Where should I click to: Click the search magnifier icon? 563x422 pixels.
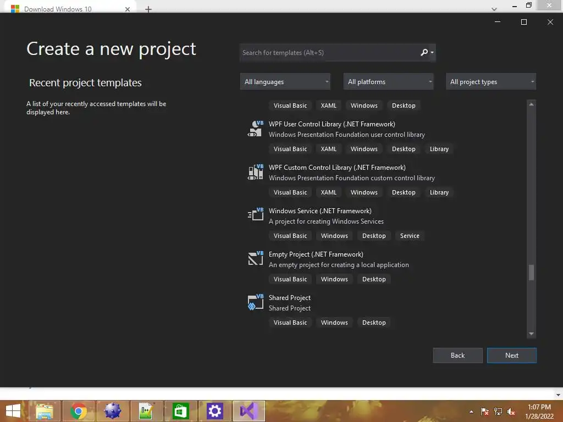[424, 52]
